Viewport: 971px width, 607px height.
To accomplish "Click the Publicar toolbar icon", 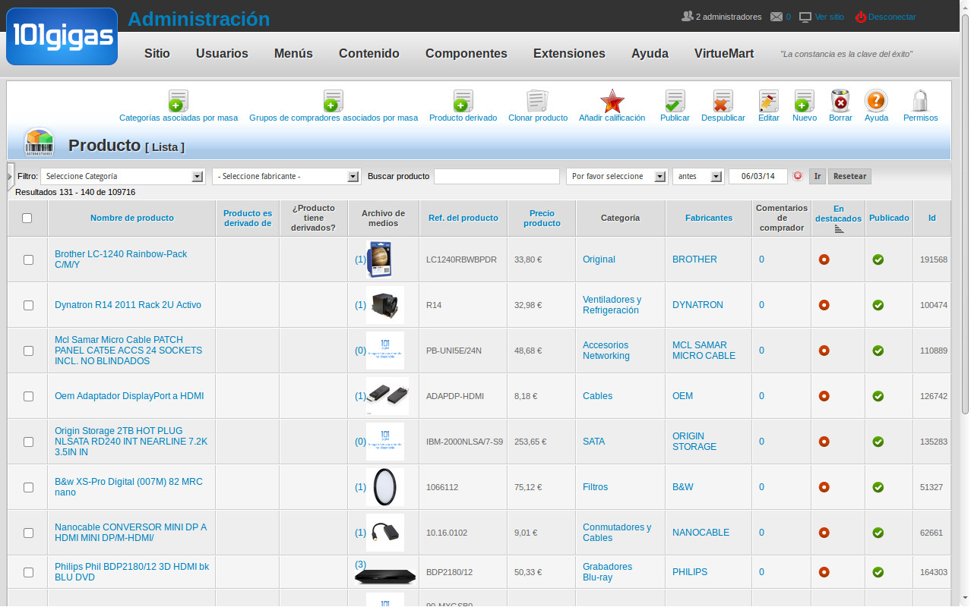I will [675, 102].
